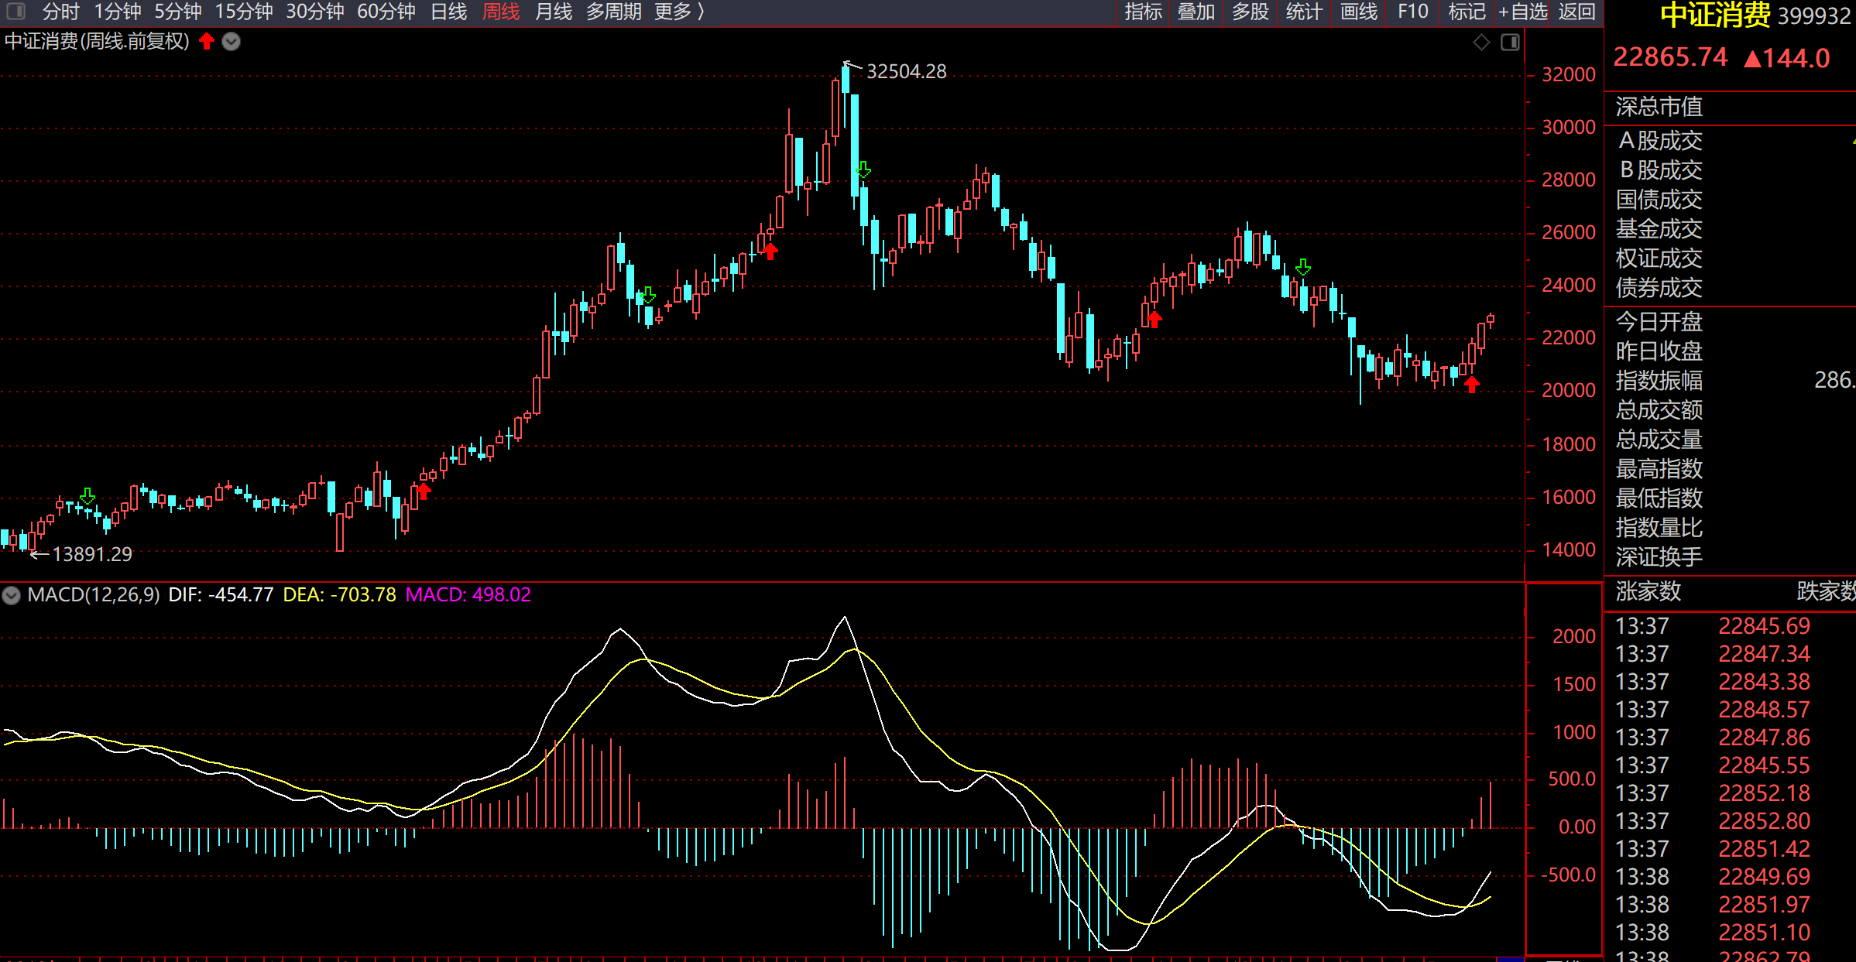Expand the chart title dropdown chevron
The image size is (1856, 962).
(x=231, y=42)
